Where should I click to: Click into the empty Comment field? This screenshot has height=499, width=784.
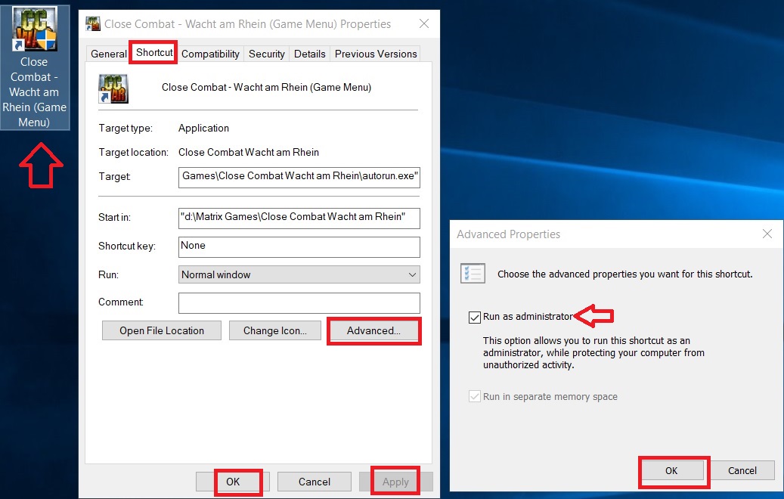tap(299, 302)
